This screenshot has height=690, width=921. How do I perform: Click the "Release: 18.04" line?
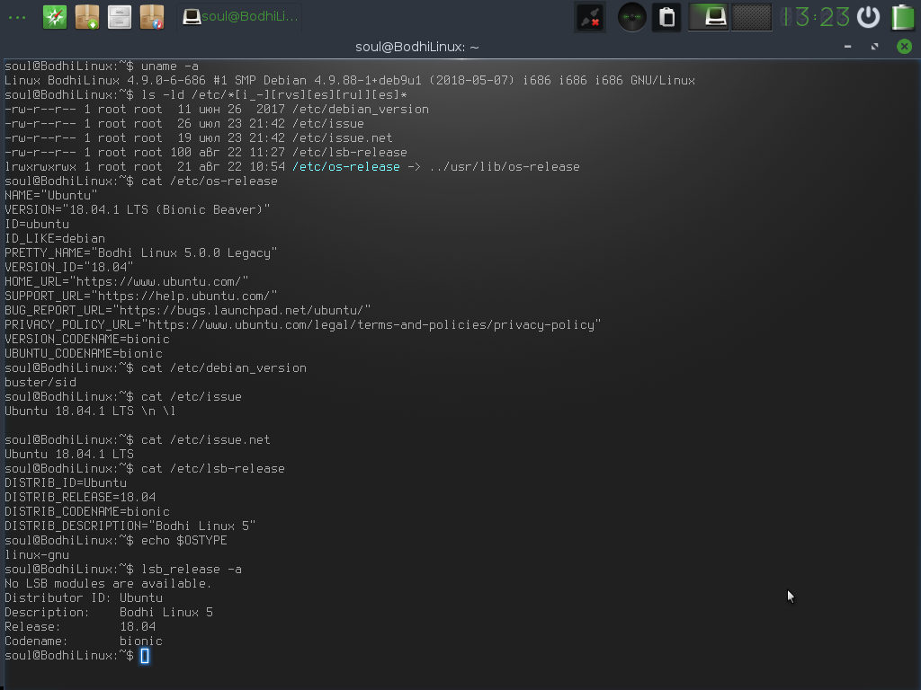click(80, 626)
